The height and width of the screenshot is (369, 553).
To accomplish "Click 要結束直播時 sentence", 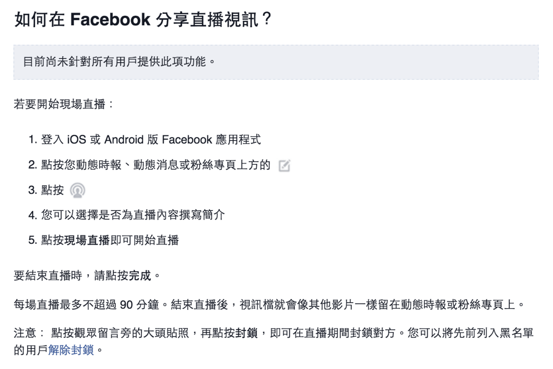I will pyautogui.click(x=88, y=276).
